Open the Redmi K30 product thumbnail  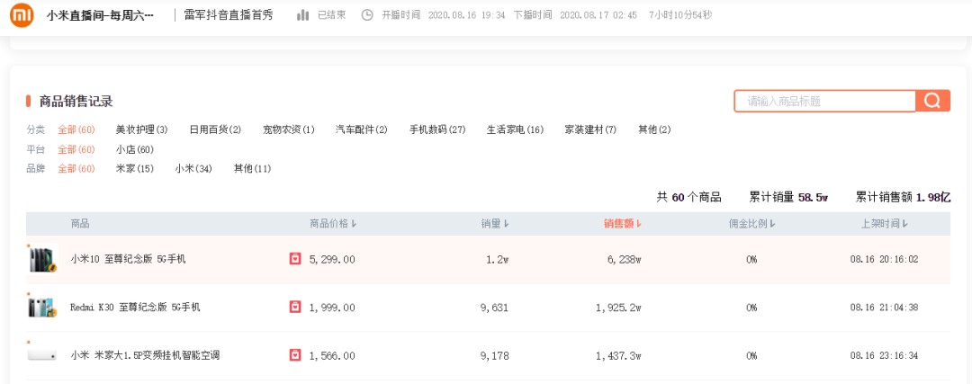[42, 307]
